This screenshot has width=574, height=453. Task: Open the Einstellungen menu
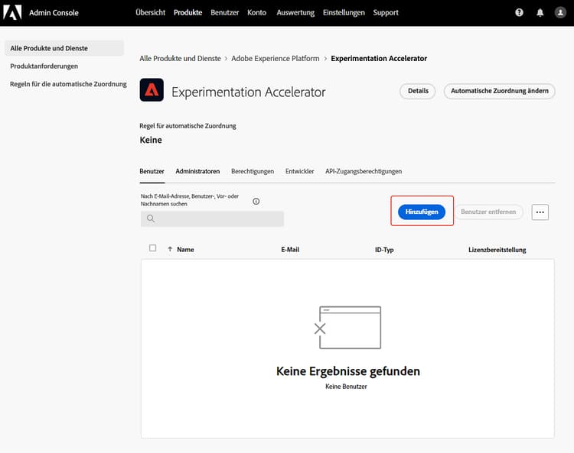(x=344, y=12)
